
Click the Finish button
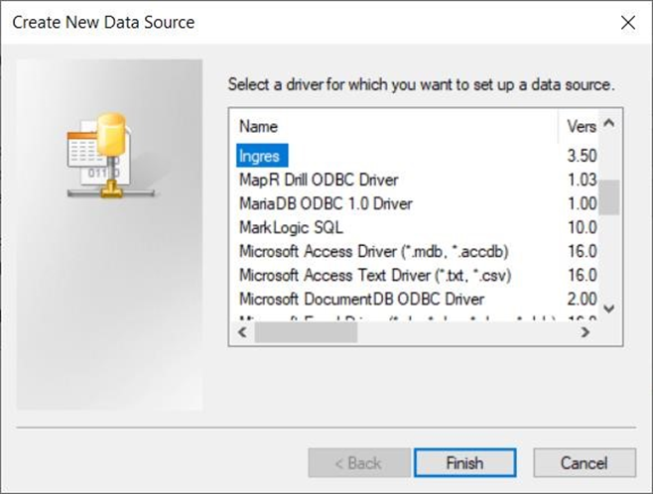(x=463, y=462)
